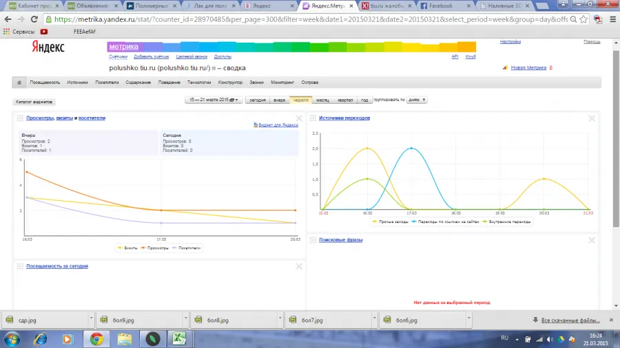This screenshot has width=620, height=348.
Task: Close the Посещаемость за сегодня widget
Action: [299, 267]
